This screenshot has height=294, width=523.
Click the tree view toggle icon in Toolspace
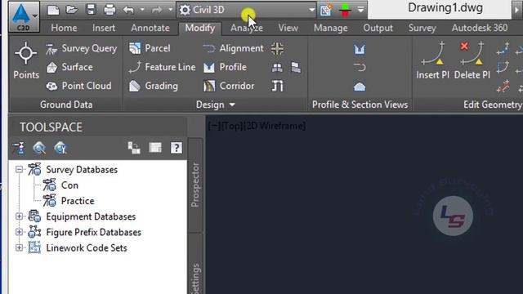(x=134, y=148)
